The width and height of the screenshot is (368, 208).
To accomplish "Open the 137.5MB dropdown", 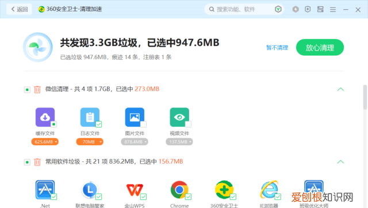I will (x=179, y=142).
